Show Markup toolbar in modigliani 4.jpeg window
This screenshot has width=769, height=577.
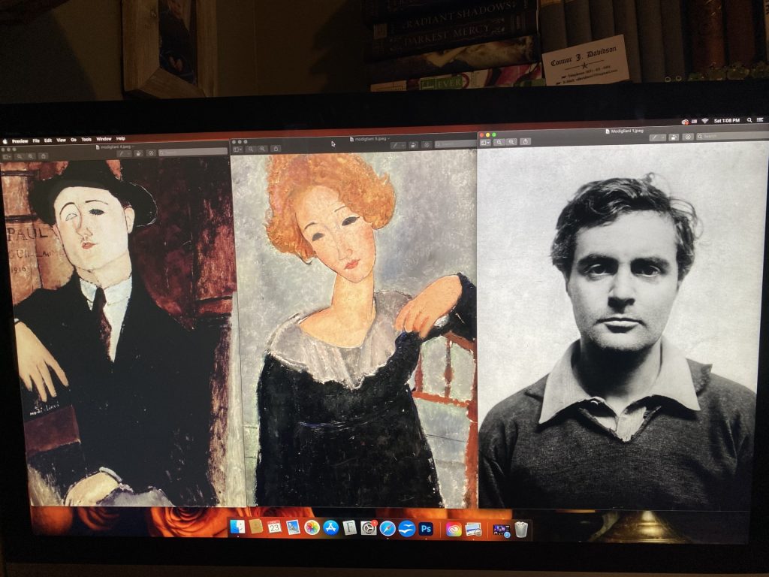coord(151,153)
